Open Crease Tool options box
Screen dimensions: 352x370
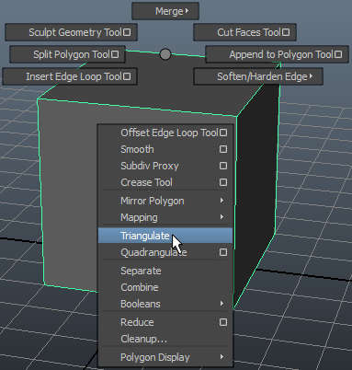tap(223, 182)
